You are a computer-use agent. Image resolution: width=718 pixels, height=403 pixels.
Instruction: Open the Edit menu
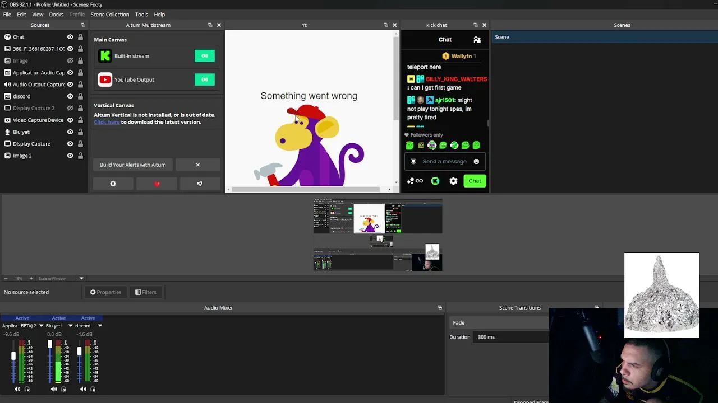pos(21,14)
